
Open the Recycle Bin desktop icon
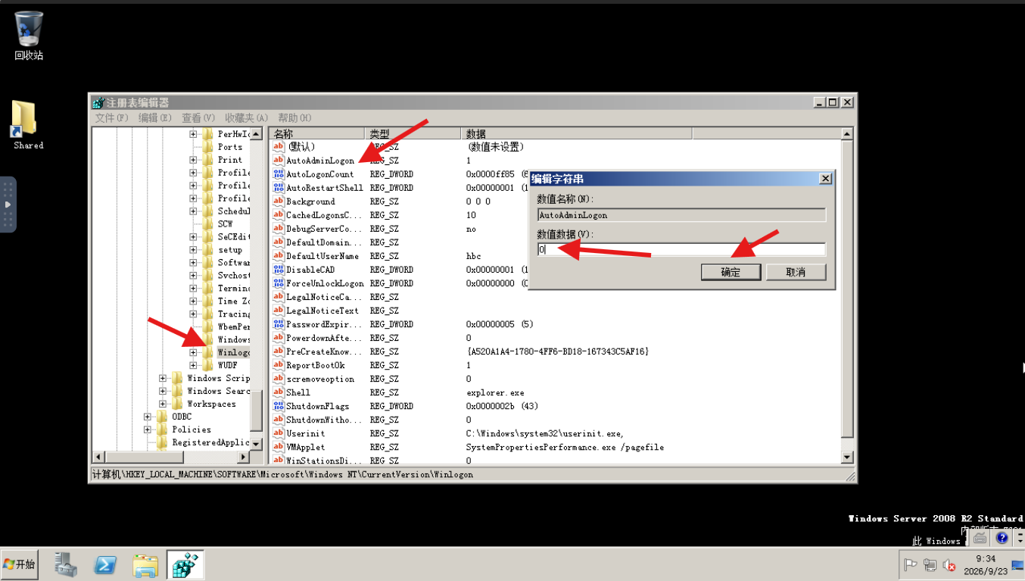point(29,35)
